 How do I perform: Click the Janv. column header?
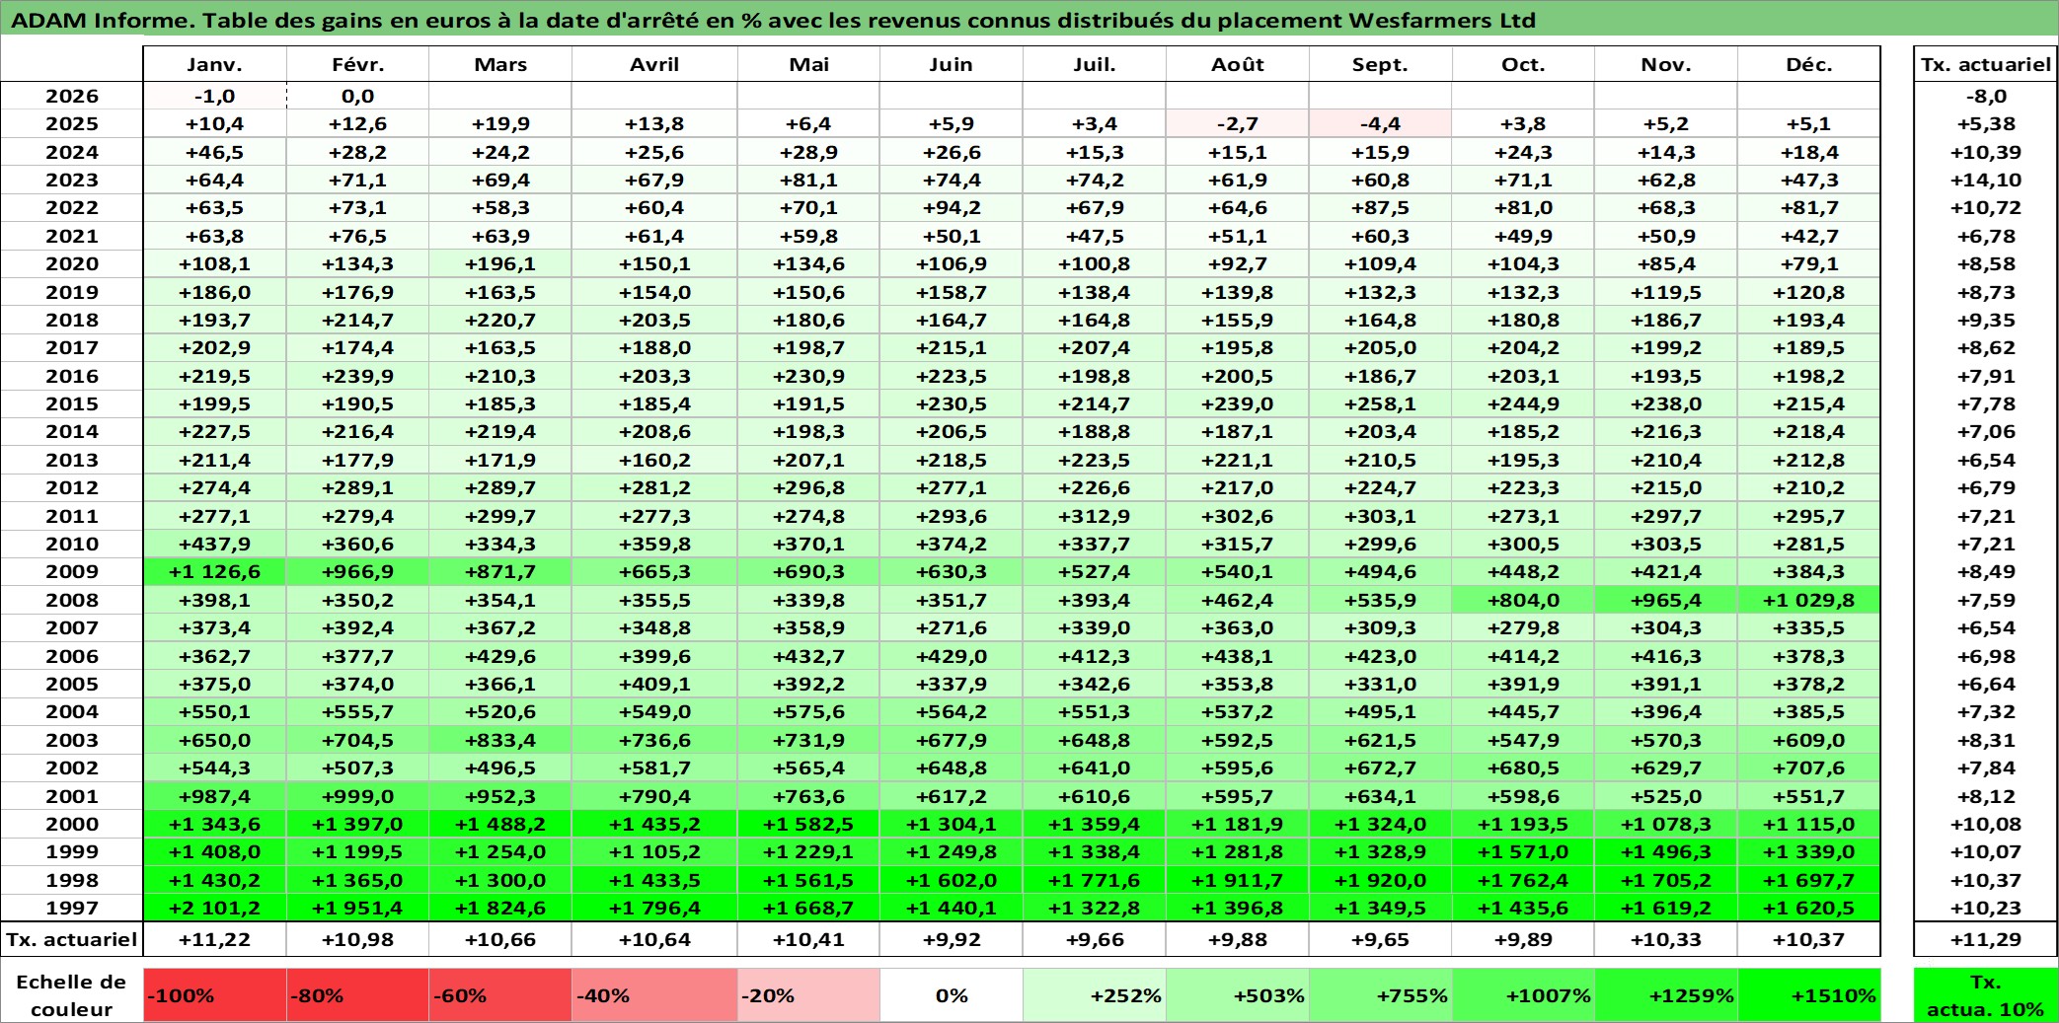click(x=215, y=64)
